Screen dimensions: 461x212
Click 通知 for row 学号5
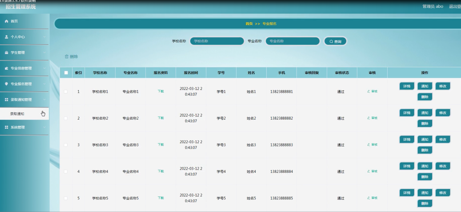(425, 193)
